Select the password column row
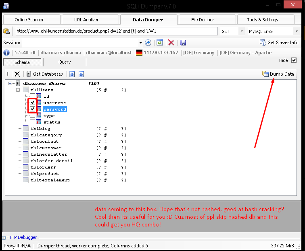 (55, 109)
